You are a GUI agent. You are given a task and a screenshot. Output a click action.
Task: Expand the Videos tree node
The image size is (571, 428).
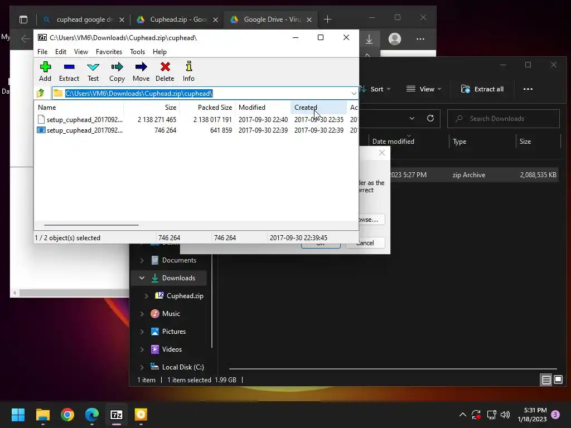pos(142,349)
